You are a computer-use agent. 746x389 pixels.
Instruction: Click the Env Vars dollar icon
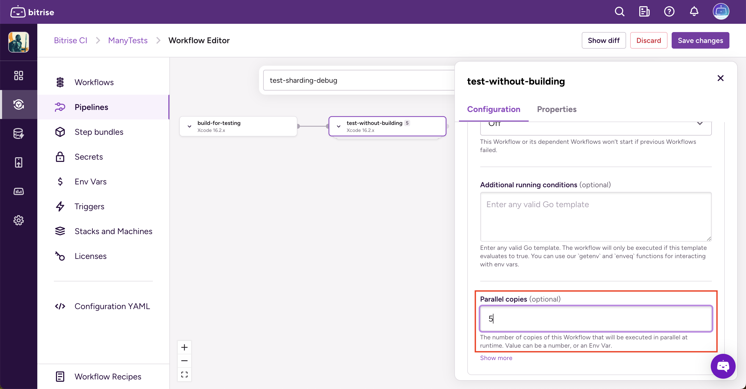pyautogui.click(x=60, y=182)
